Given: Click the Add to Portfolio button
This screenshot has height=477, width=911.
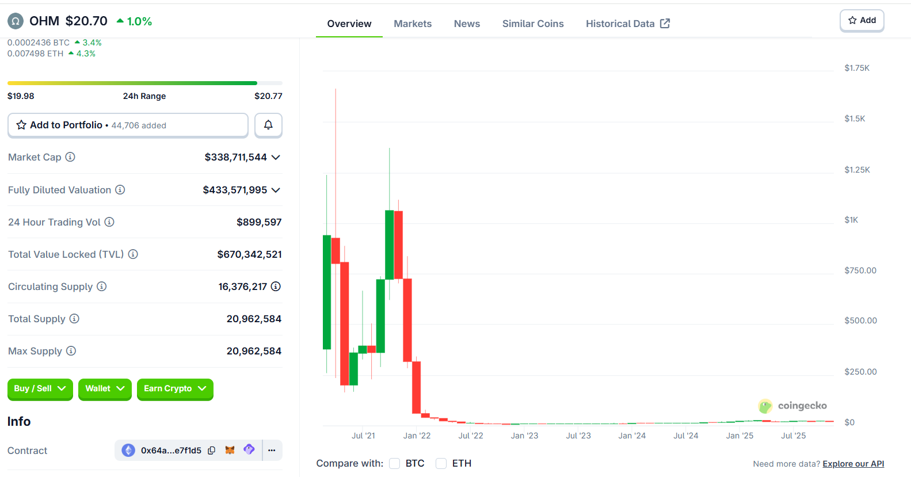Looking at the screenshot, I should (x=128, y=125).
